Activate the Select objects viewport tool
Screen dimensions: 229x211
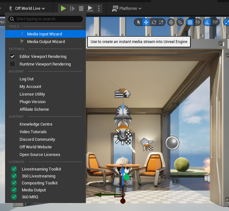(x=138, y=22)
